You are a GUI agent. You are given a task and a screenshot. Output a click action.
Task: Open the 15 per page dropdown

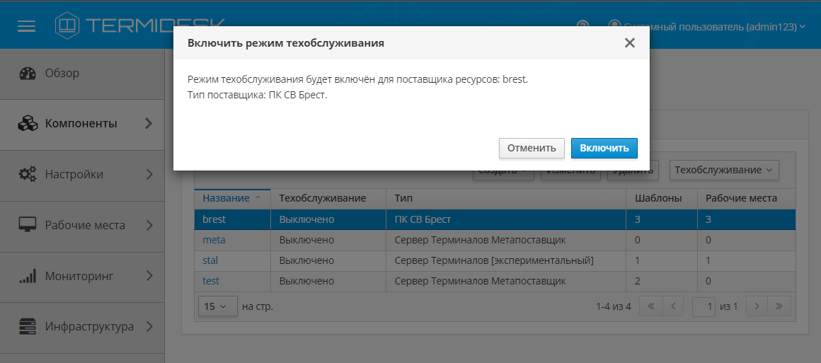(x=217, y=306)
